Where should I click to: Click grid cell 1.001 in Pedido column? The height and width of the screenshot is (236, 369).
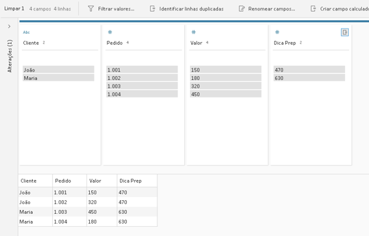click(x=70, y=192)
